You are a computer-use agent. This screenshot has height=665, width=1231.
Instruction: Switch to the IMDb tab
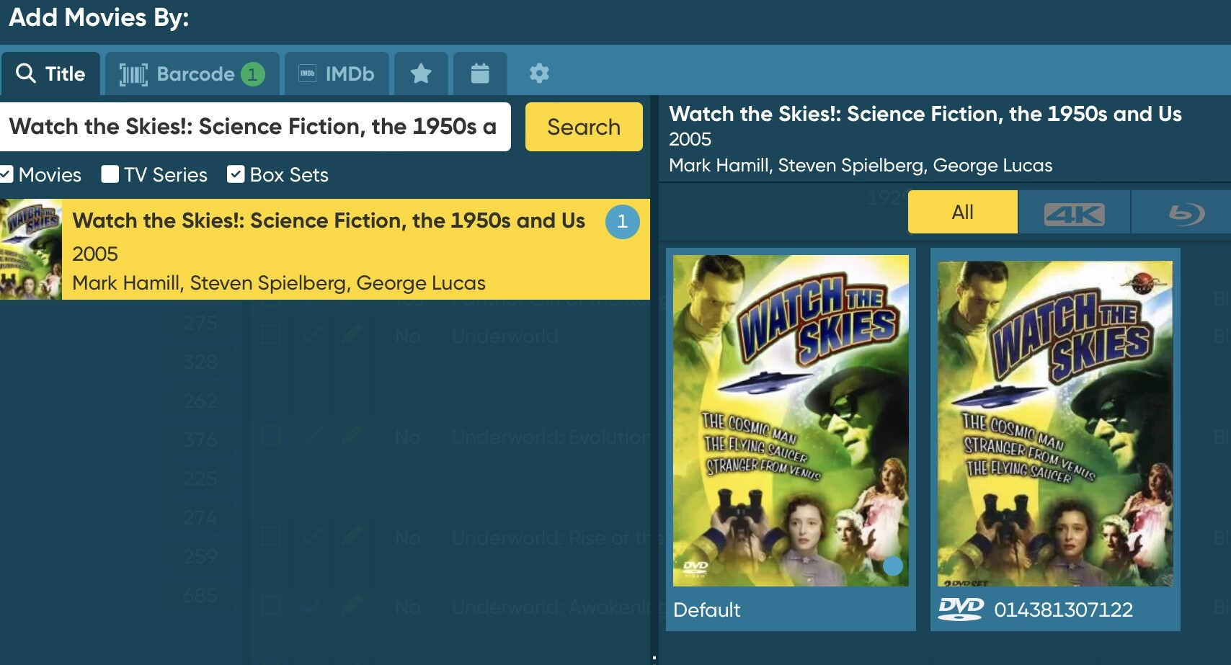pos(337,73)
